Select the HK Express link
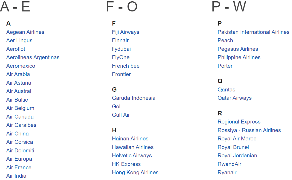 126,164
